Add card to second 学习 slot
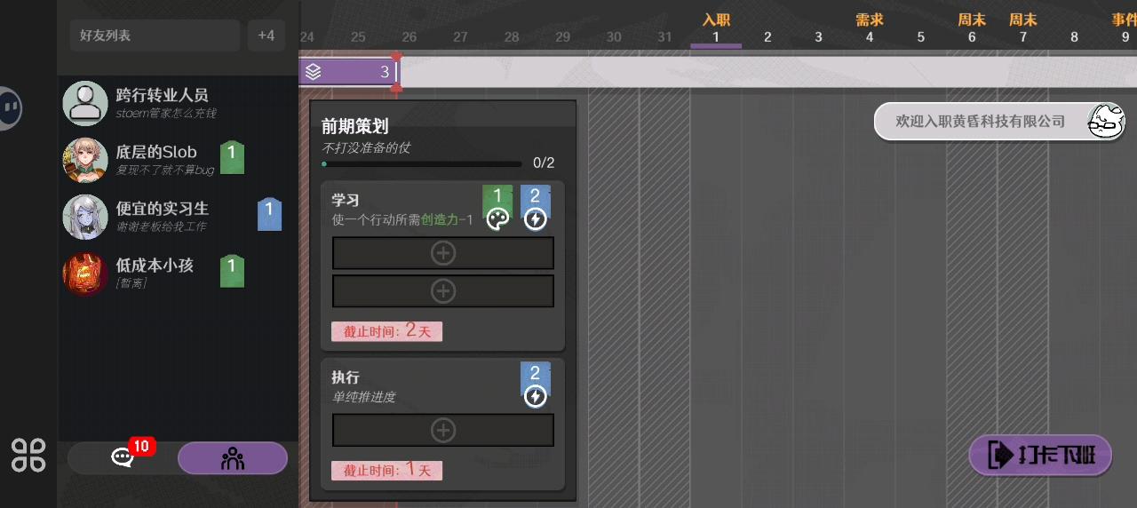 (442, 291)
